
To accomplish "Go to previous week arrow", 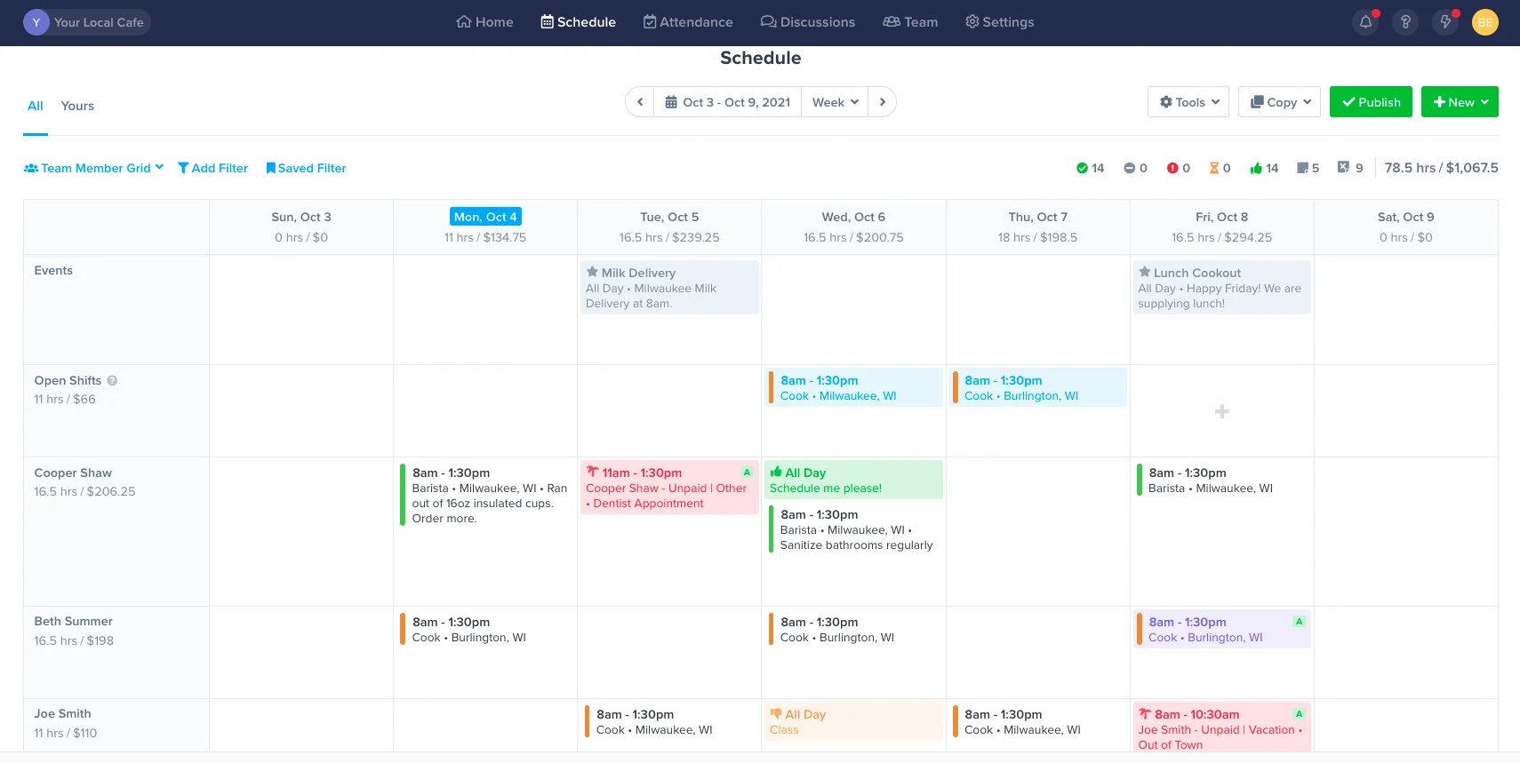I will pyautogui.click(x=640, y=102).
